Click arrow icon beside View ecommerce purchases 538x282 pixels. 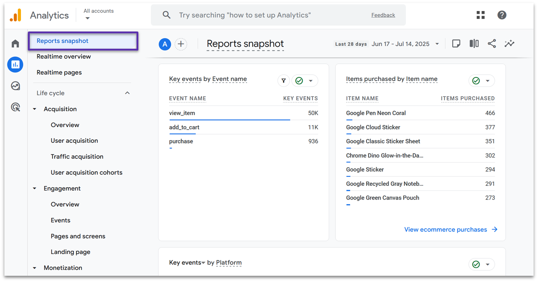495,229
